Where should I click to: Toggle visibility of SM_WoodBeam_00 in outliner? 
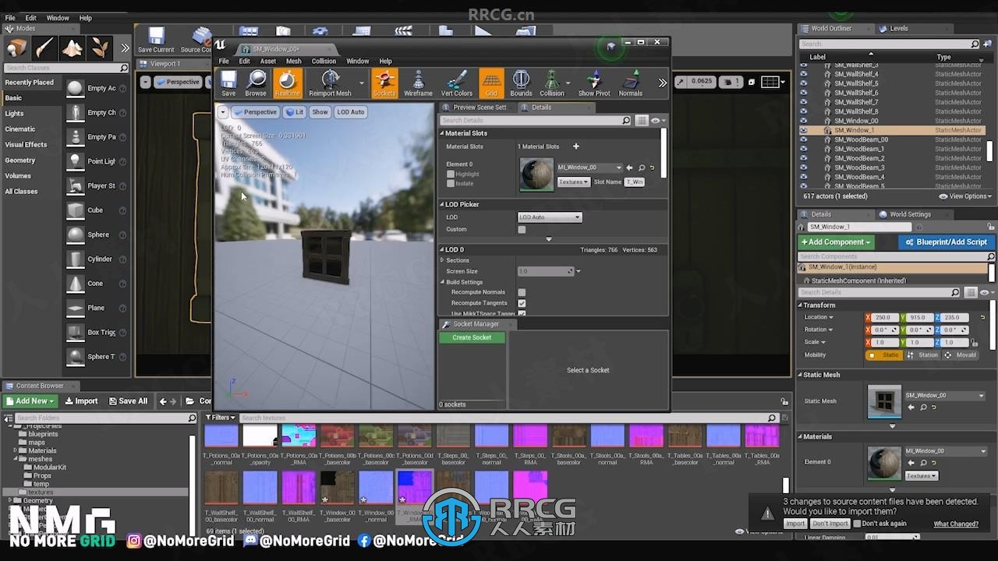(804, 139)
